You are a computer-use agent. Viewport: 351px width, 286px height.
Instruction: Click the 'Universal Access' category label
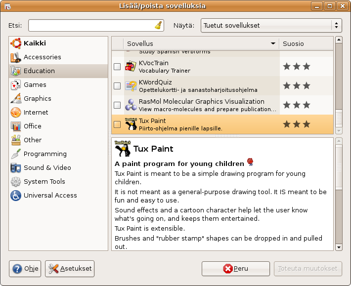coord(50,196)
